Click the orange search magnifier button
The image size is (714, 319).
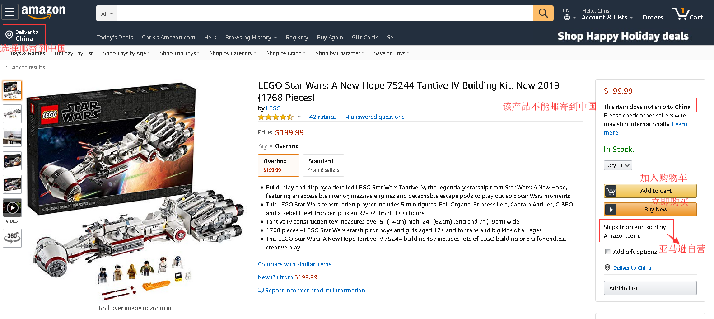click(543, 14)
